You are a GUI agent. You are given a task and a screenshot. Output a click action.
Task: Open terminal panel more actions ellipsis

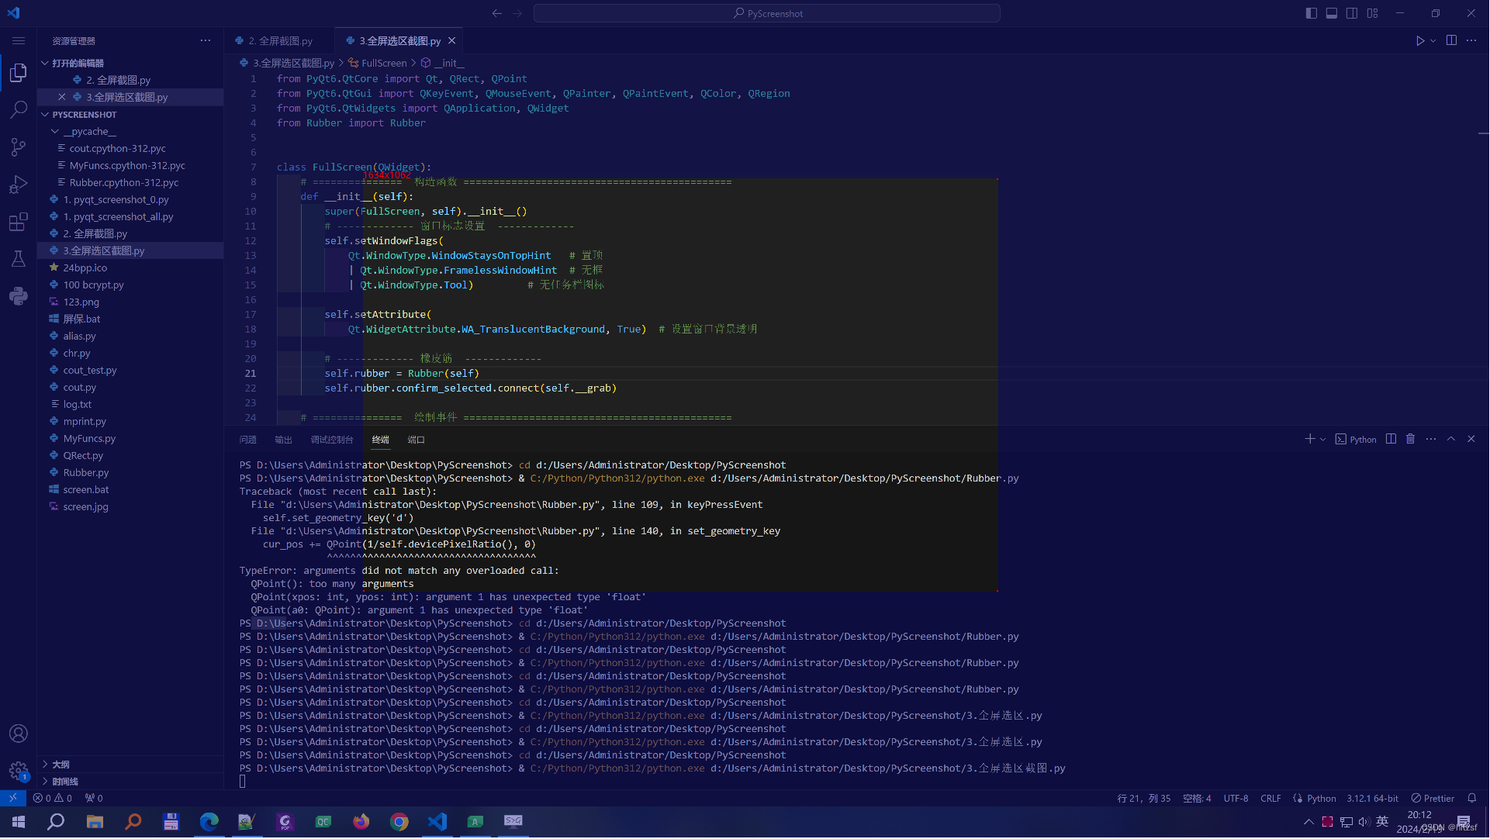(1431, 440)
